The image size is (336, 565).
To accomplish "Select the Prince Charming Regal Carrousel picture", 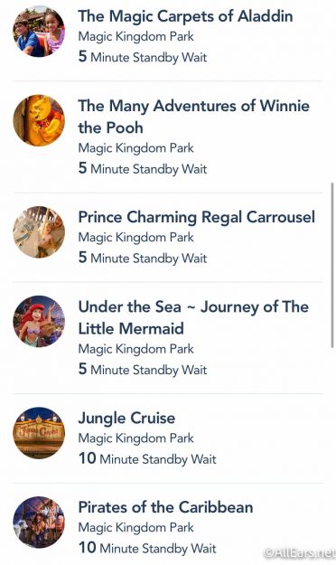I will point(39,231).
